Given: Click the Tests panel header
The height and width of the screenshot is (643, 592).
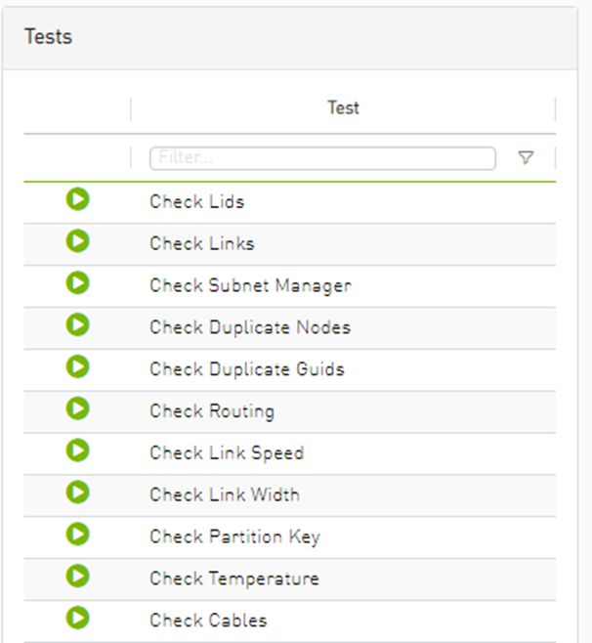Looking at the screenshot, I should click(49, 38).
